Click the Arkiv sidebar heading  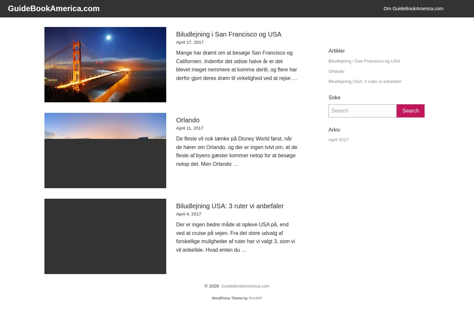(334, 130)
